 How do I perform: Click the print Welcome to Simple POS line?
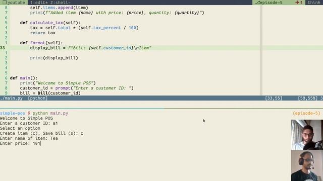click(x=58, y=83)
